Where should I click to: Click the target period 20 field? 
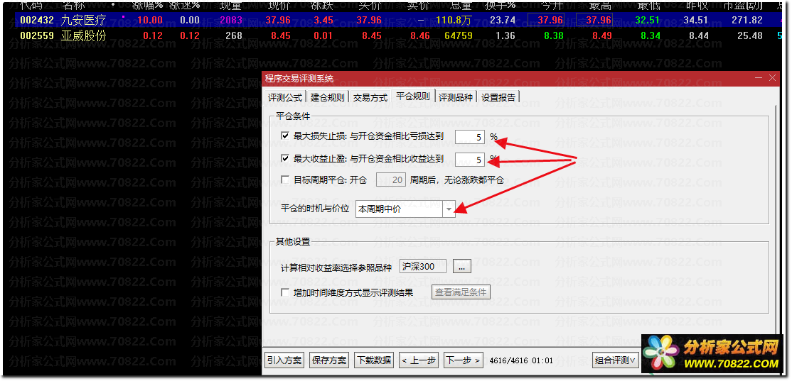coord(392,180)
